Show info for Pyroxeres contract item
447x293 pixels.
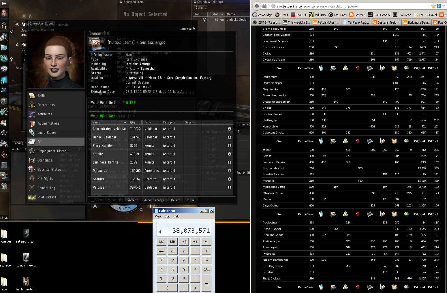point(230,171)
